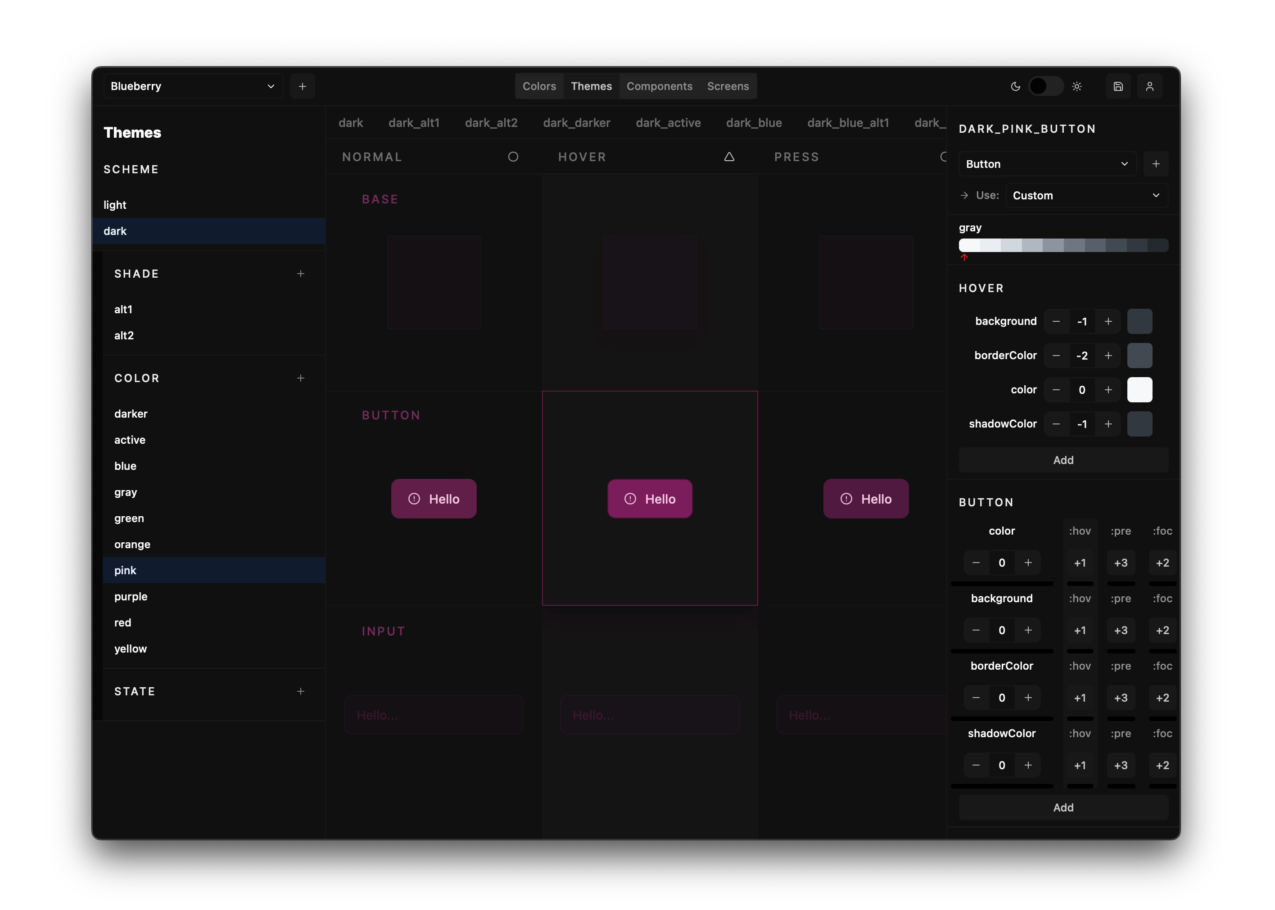Click plus icon next to Button dropdown

coord(1156,164)
